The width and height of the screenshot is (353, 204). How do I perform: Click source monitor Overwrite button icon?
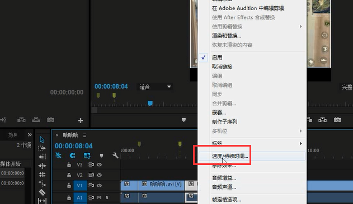[x=36, y=120]
